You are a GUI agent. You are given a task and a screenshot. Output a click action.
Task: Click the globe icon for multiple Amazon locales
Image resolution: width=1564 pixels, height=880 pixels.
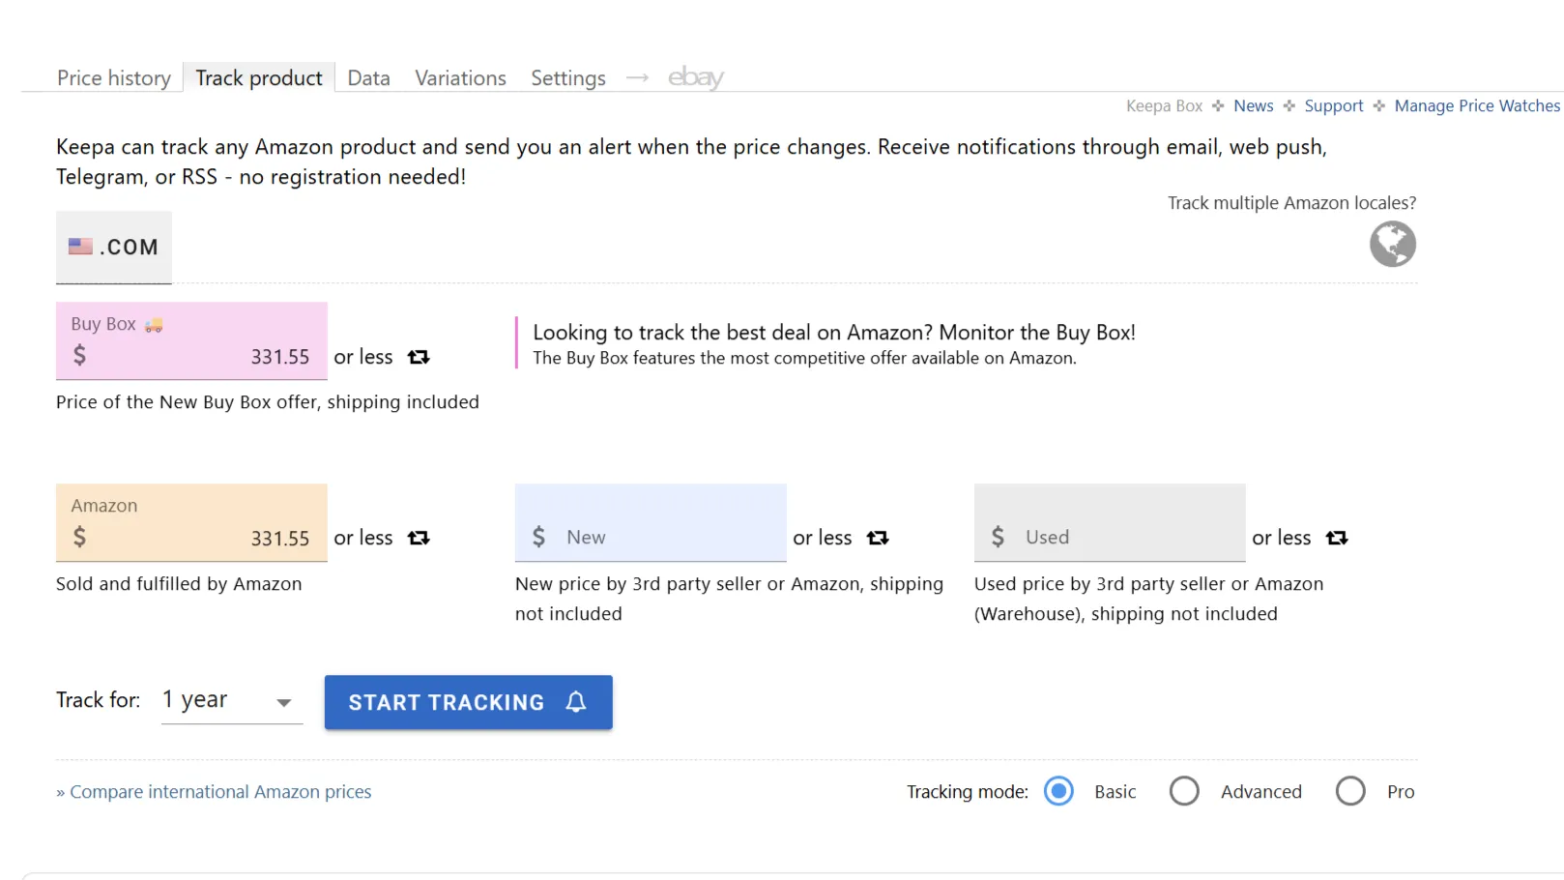coord(1392,244)
